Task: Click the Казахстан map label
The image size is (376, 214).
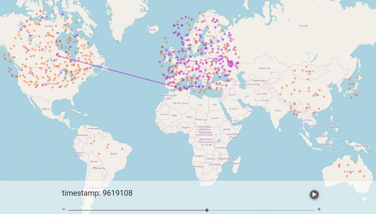Action: point(265,68)
